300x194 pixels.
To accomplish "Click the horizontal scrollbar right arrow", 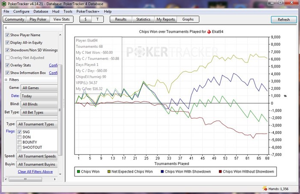I will tap(55, 179).
